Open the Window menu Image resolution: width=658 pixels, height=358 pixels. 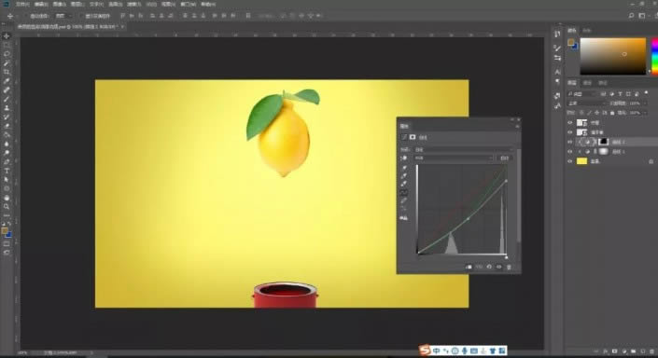point(188,4)
